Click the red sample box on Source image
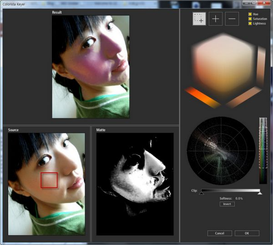The image size is (273, 245). [49, 180]
